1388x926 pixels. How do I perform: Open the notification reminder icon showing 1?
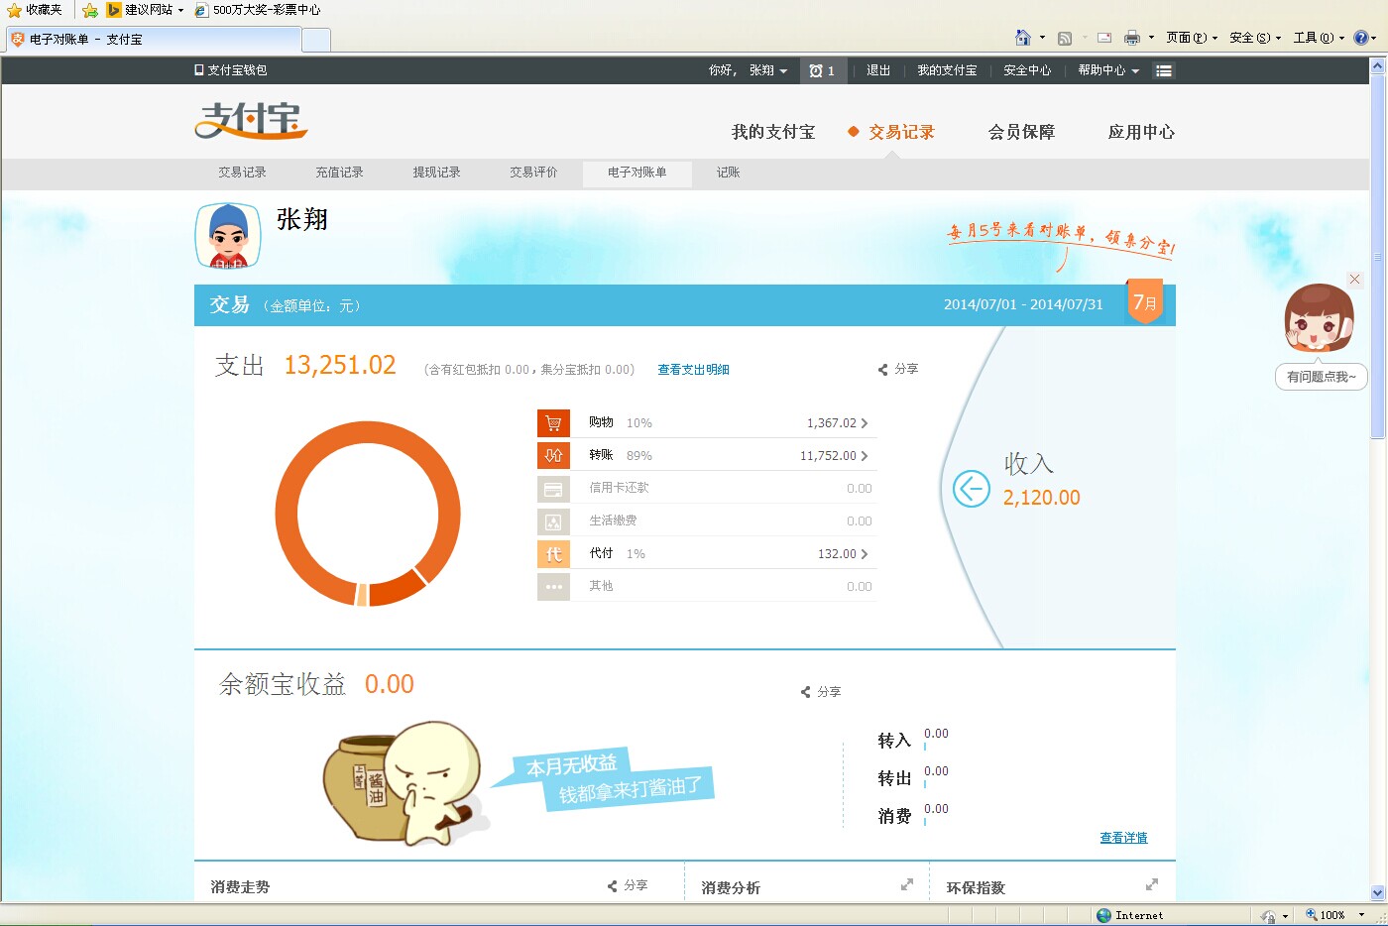click(x=822, y=70)
